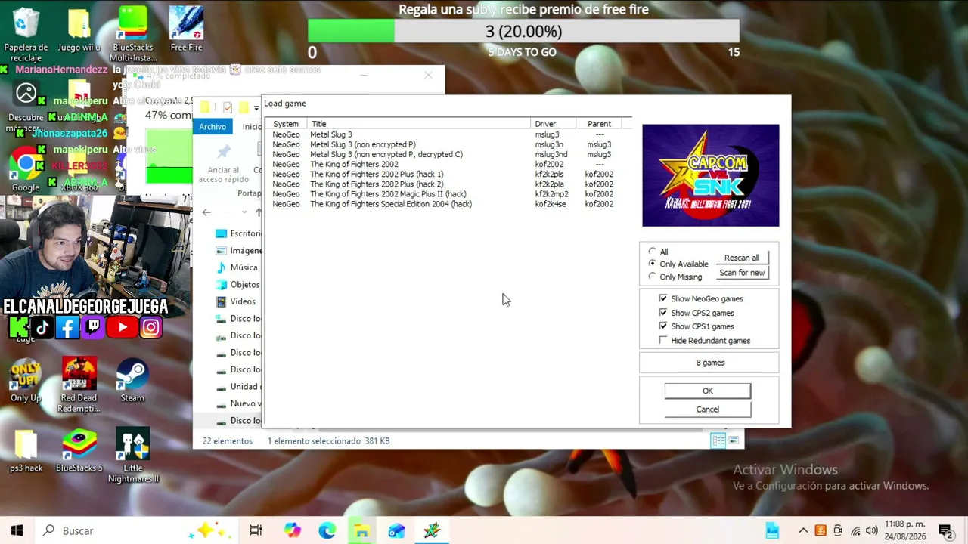Screen dimensions: 968x544
Task: Launch BlueStacks Multi-Instance desktop icon
Action: point(133,34)
